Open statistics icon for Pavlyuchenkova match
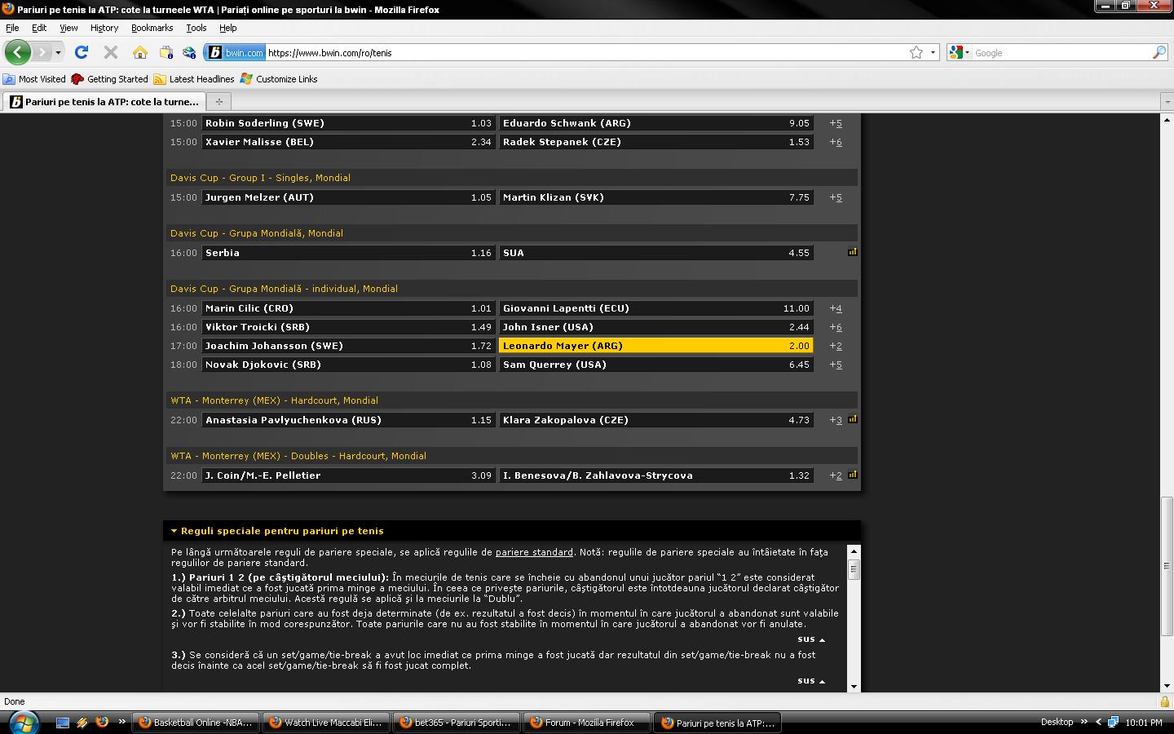Screen dimensions: 1174x734 [853, 419]
